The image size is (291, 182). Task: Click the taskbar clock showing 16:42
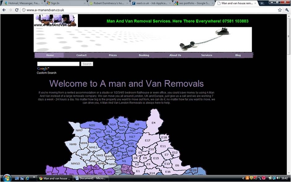(x=285, y=178)
